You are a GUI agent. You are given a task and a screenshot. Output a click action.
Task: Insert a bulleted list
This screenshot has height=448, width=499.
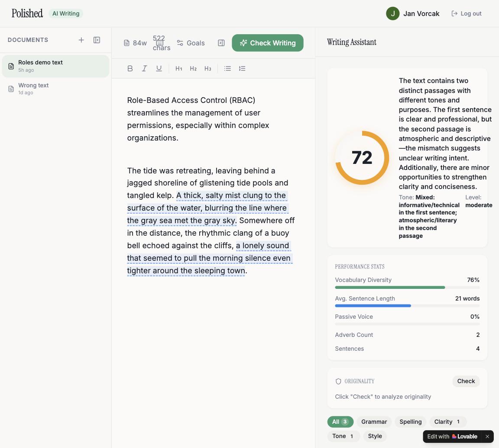(227, 68)
